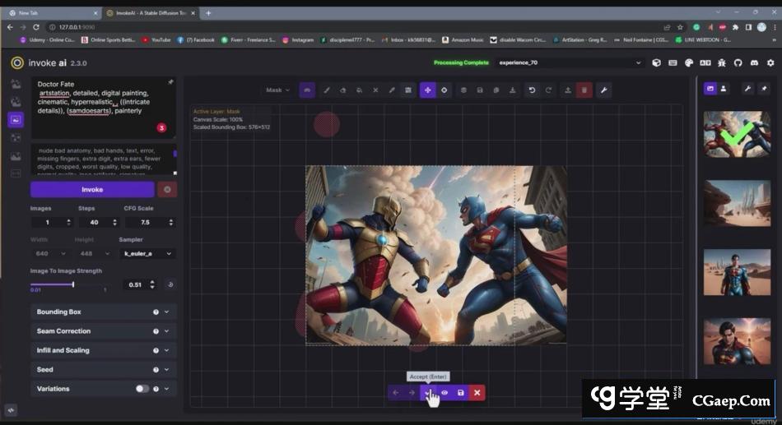
Task: Click the Reset View crosshair icon
Action: click(x=445, y=90)
